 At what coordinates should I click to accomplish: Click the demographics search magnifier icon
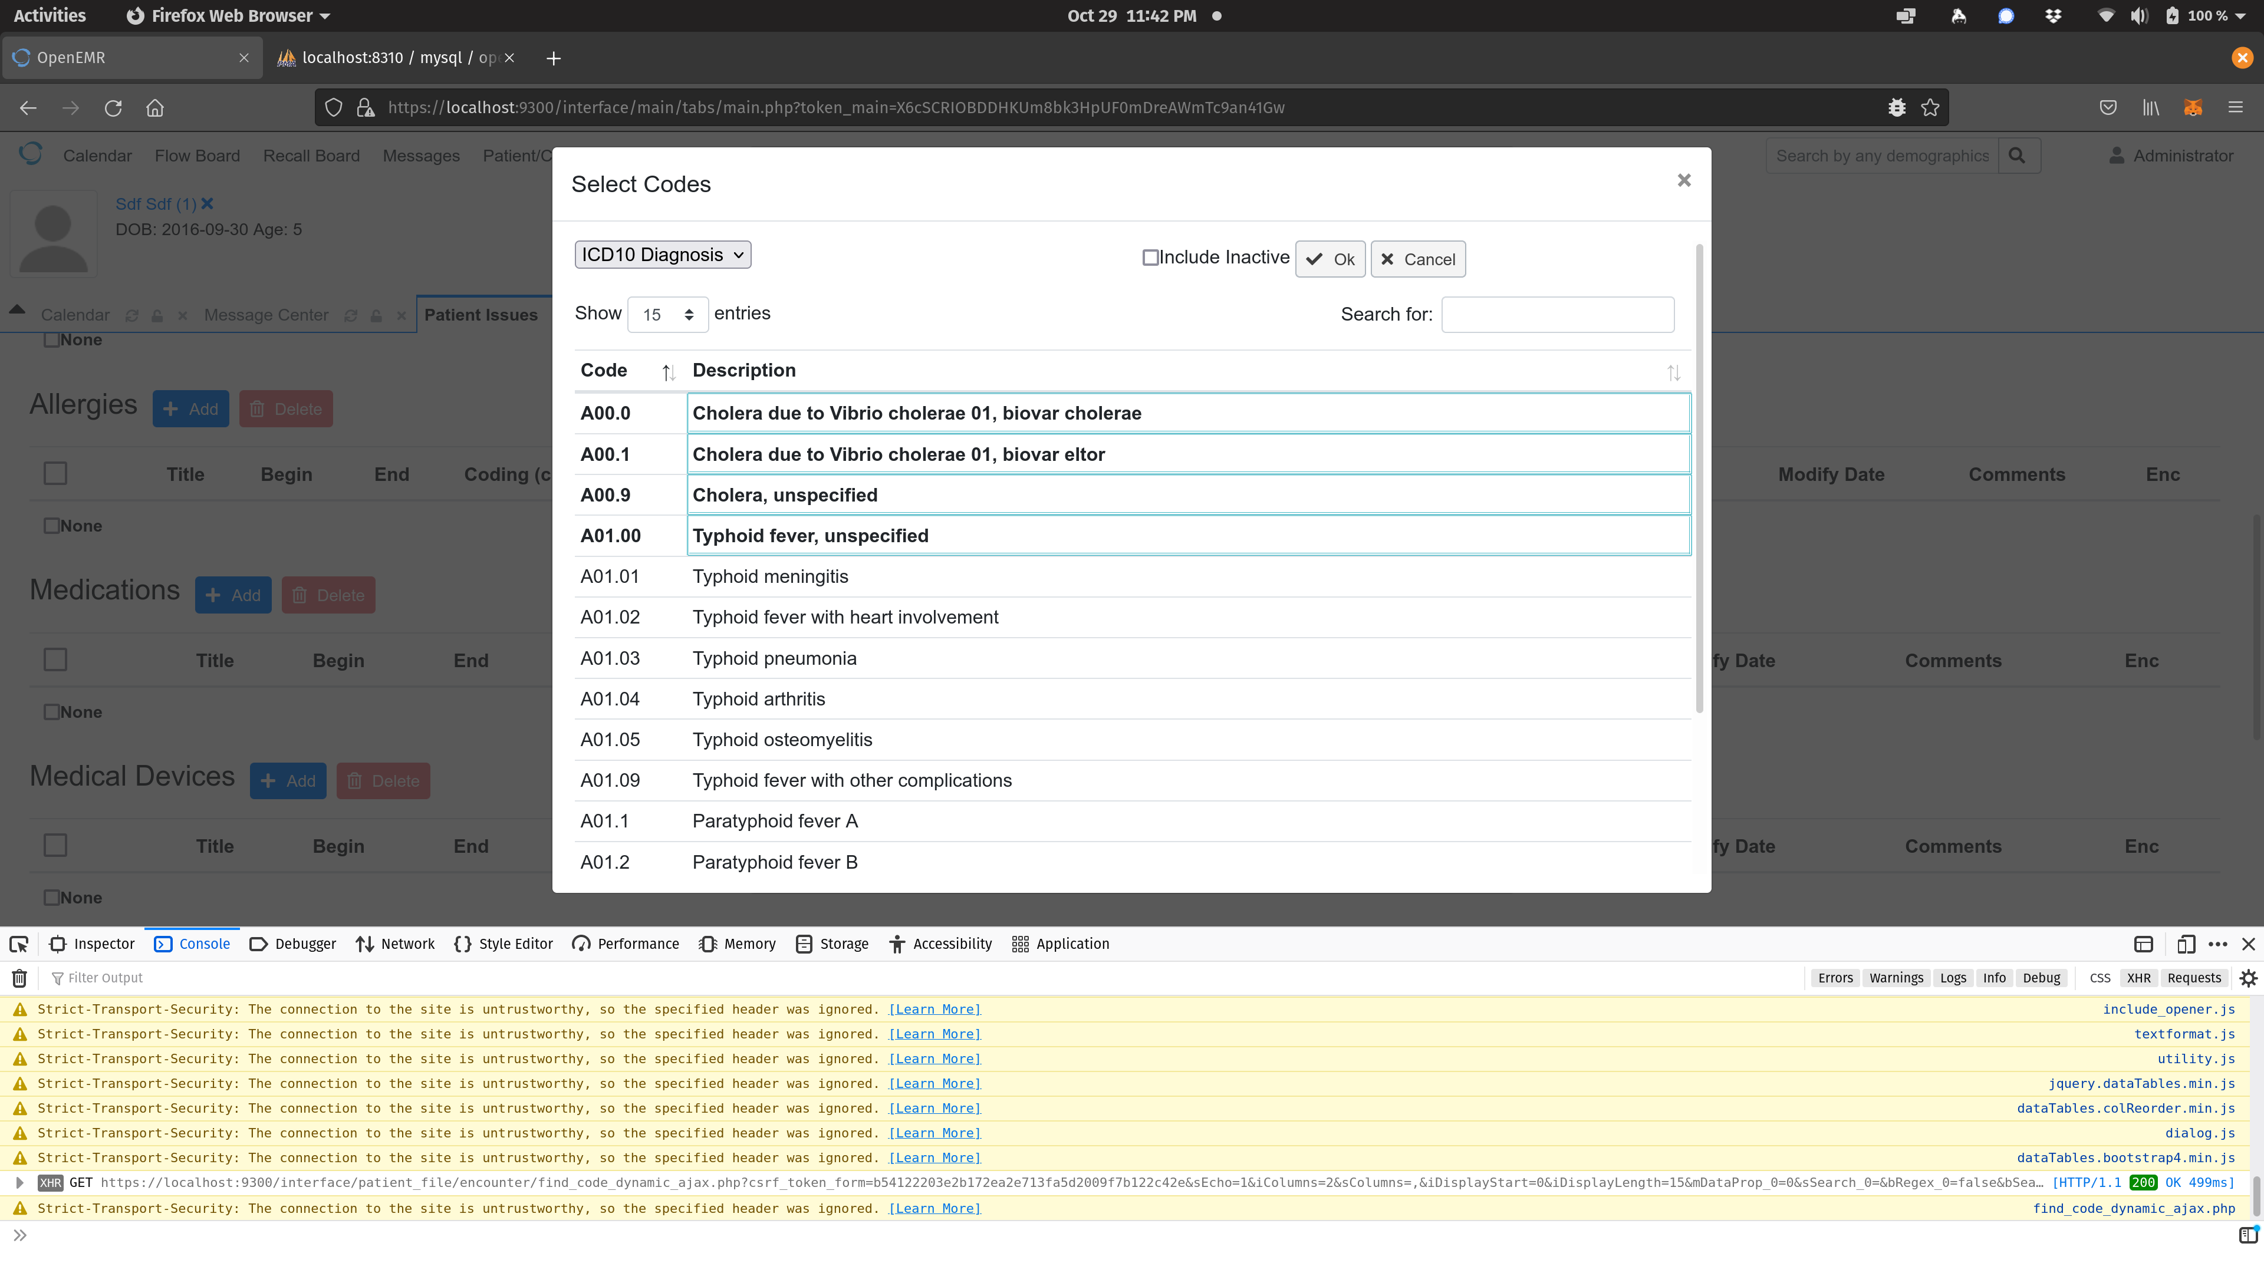(2019, 156)
